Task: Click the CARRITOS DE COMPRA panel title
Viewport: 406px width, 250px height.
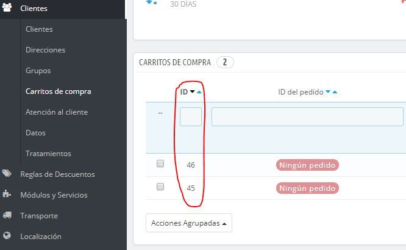Action: [175, 62]
